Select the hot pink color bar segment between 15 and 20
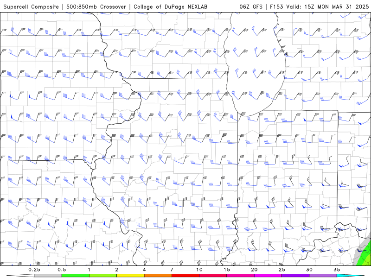 tap(240, 276)
